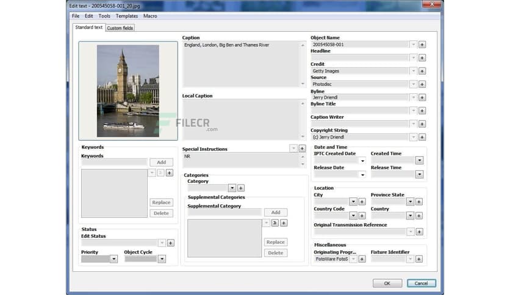Click the plus button next to Object Name
Viewport: 510px width, 295px height.
tap(422, 44)
